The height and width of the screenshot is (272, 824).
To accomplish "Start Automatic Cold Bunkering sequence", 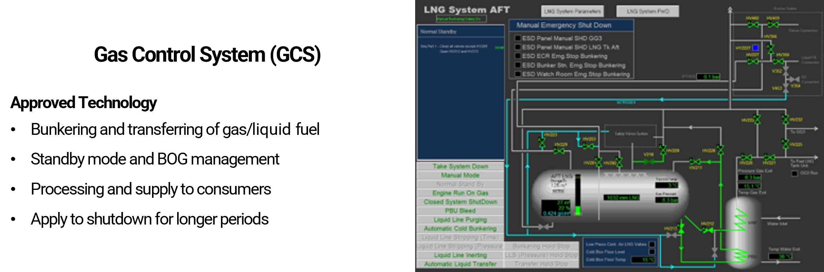I will click(460, 228).
